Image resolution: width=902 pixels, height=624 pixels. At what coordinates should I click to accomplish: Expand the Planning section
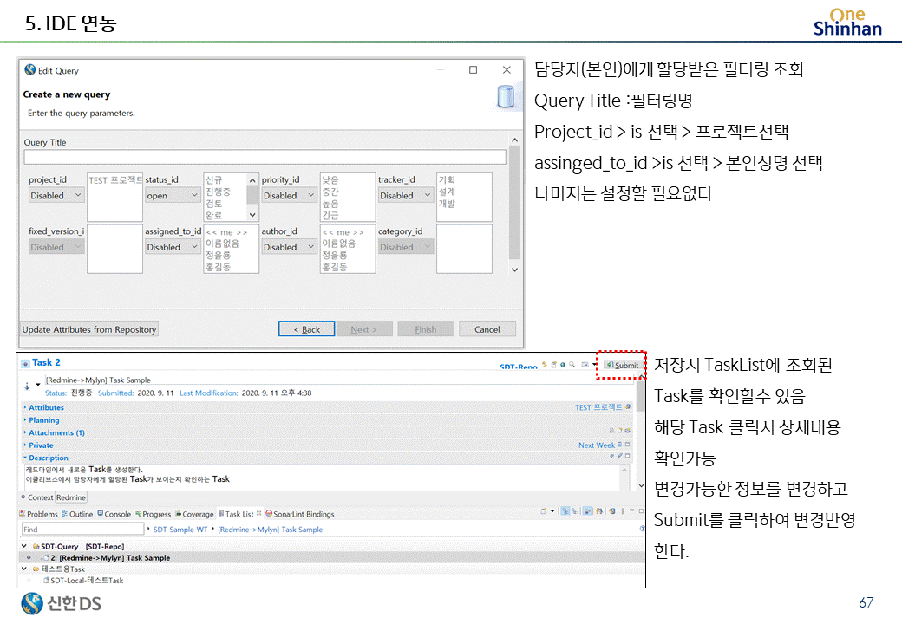pyautogui.click(x=25, y=420)
